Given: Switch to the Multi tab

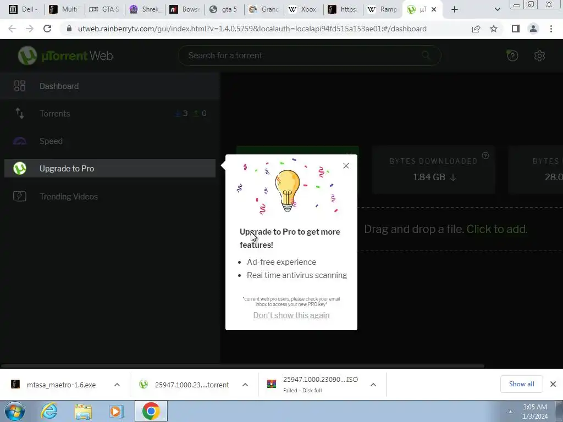Looking at the screenshot, I should [65, 9].
